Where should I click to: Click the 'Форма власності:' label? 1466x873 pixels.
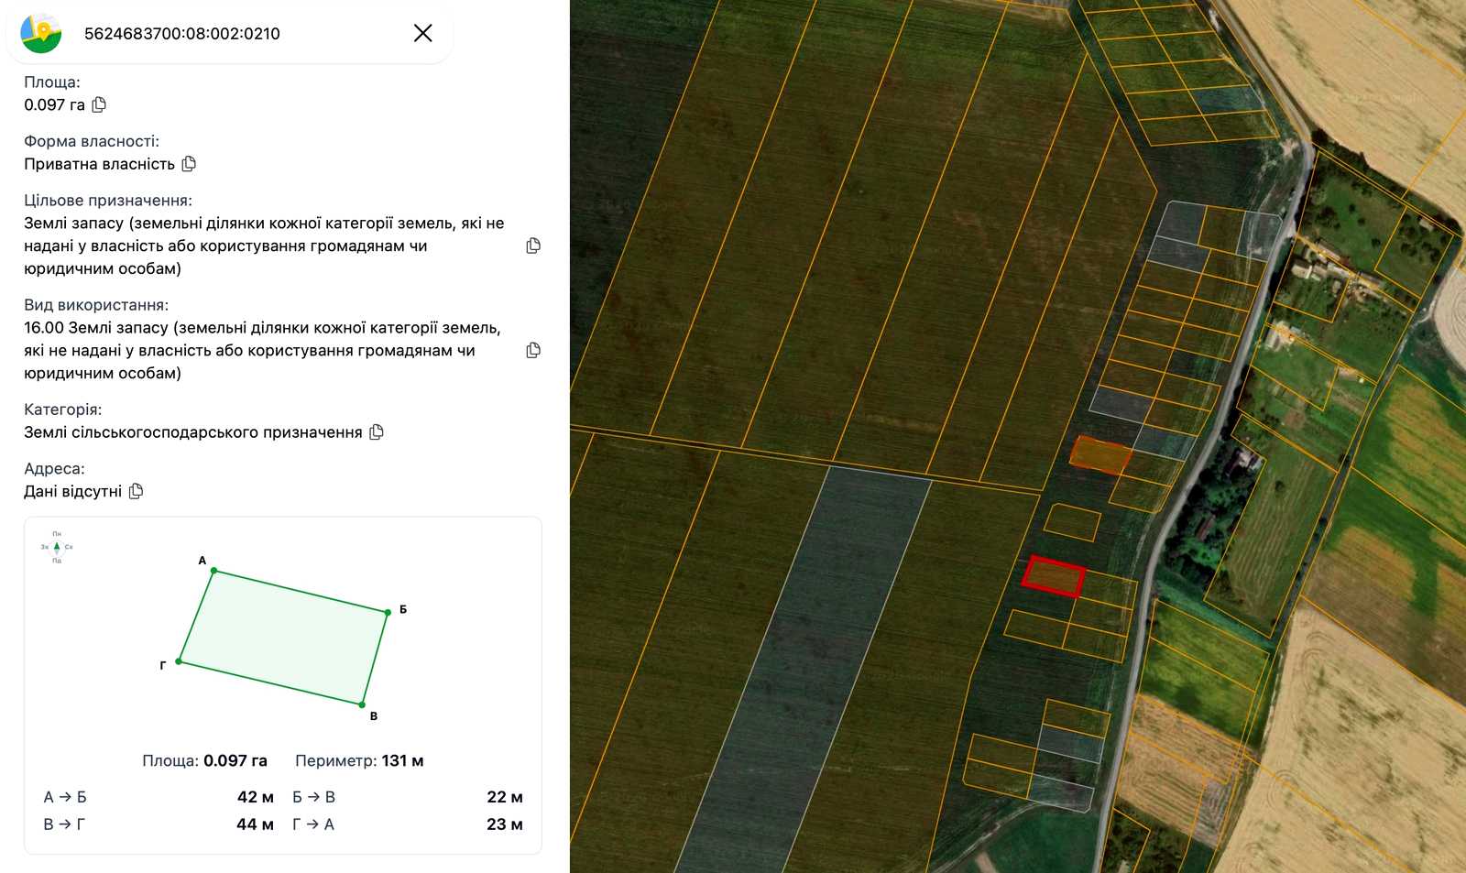(92, 141)
